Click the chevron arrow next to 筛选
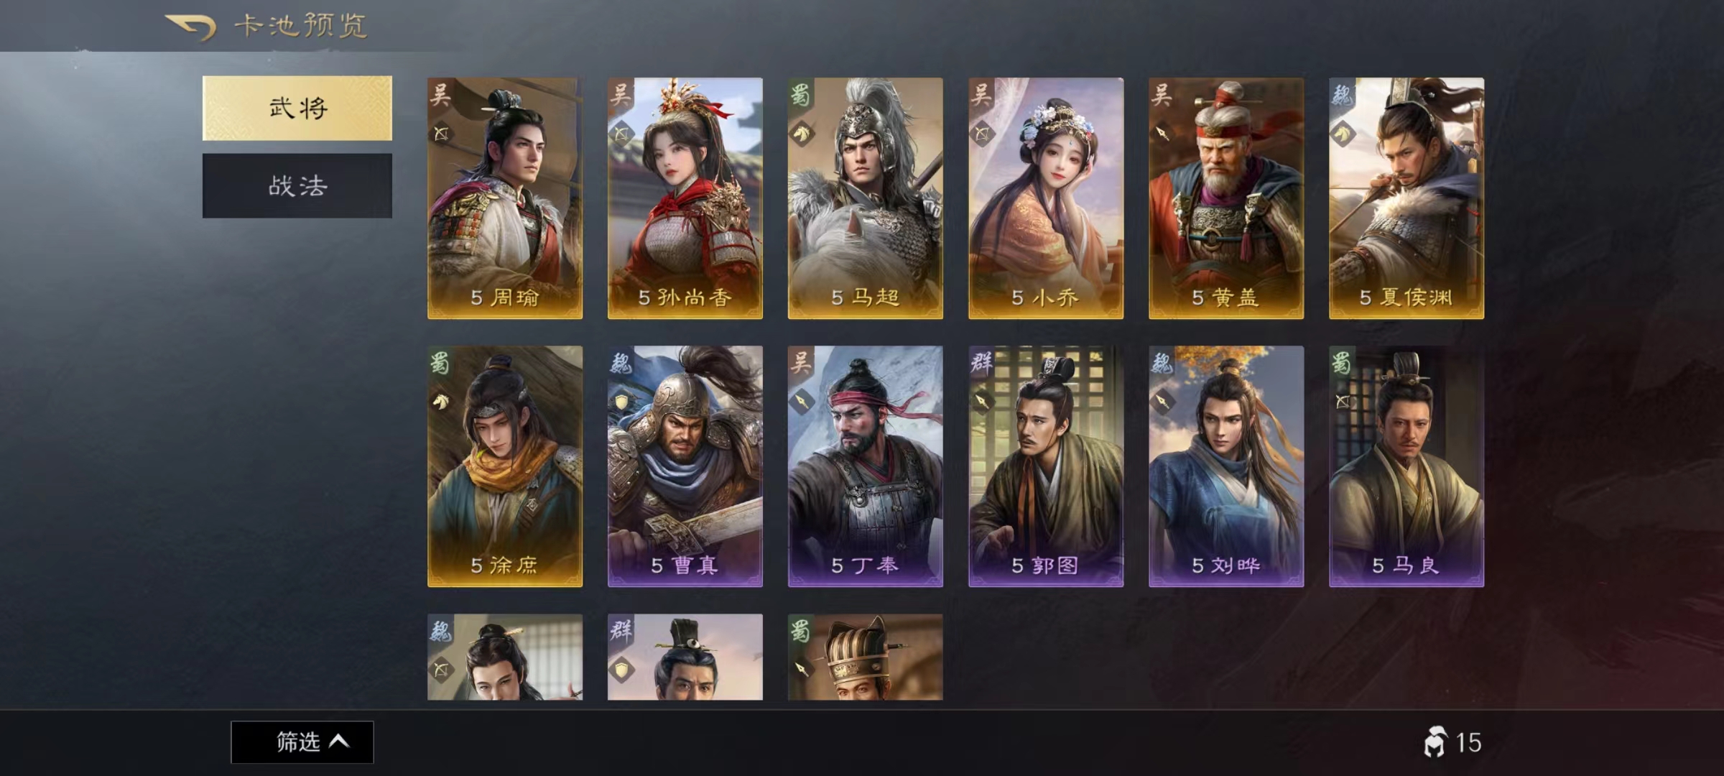This screenshot has height=776, width=1724. click(x=339, y=742)
